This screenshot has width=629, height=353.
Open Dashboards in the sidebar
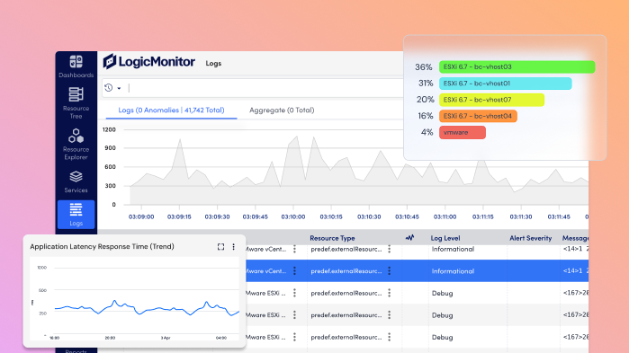(x=76, y=66)
